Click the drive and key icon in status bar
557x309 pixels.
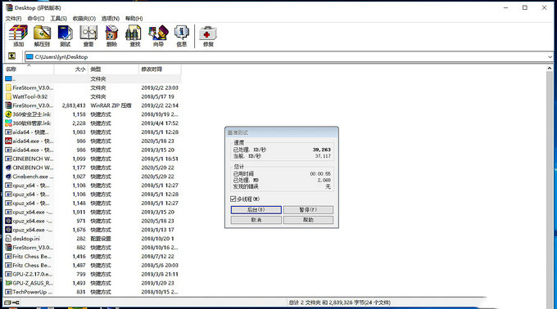pyautogui.click(x=11, y=302)
